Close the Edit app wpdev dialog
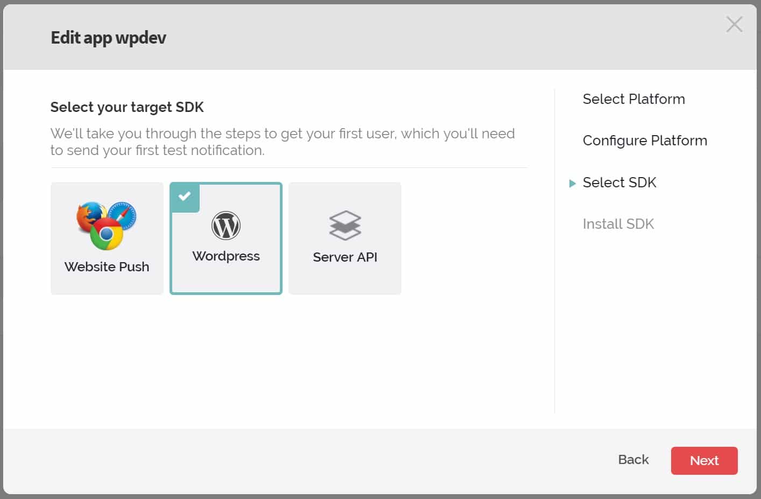 734,24
